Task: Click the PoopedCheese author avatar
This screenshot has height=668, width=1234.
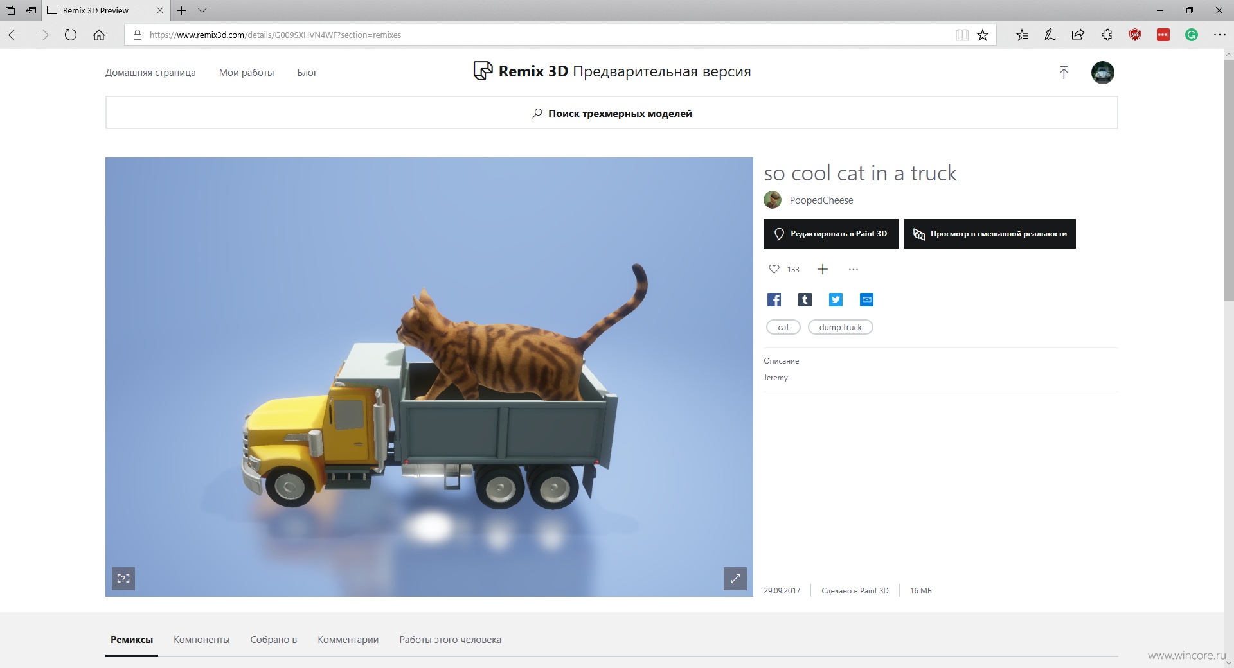Action: 773,200
